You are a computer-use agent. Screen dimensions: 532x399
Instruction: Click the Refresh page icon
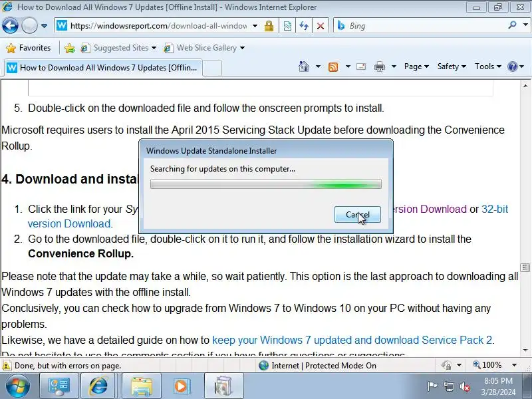304,26
